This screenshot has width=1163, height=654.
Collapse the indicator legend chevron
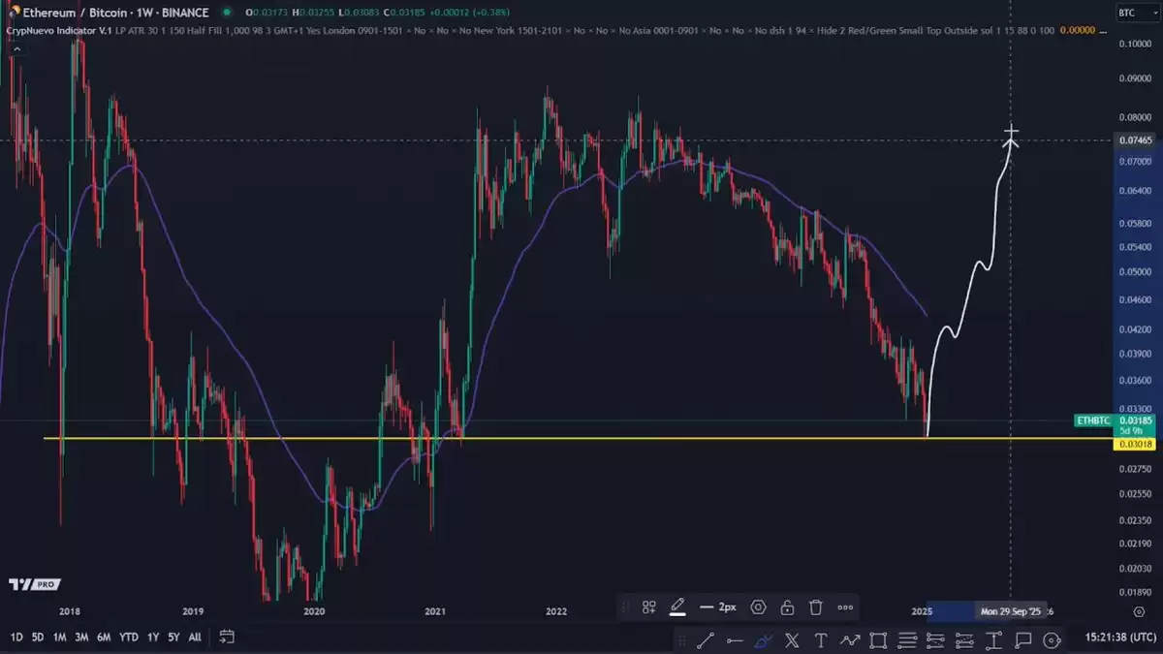tap(16, 48)
